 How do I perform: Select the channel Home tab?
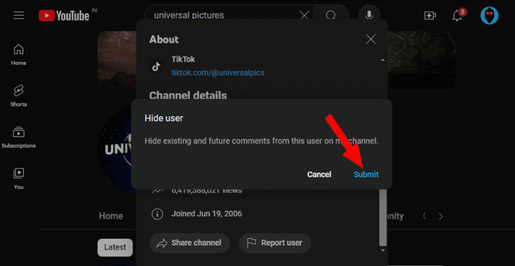point(111,216)
